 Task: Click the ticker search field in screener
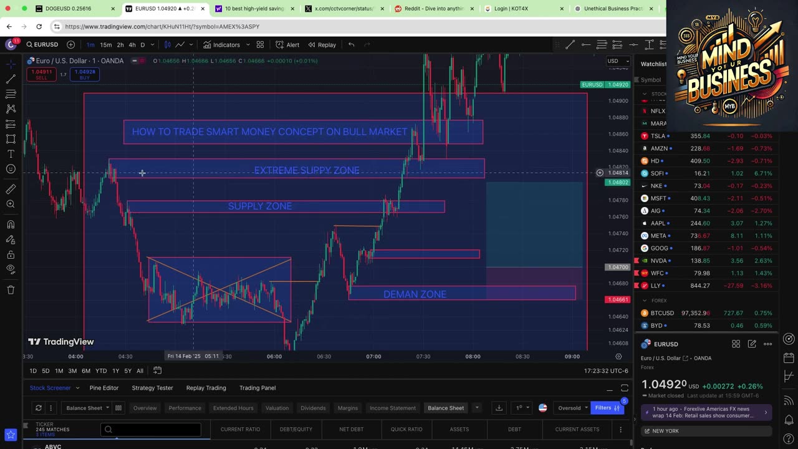[151, 429]
